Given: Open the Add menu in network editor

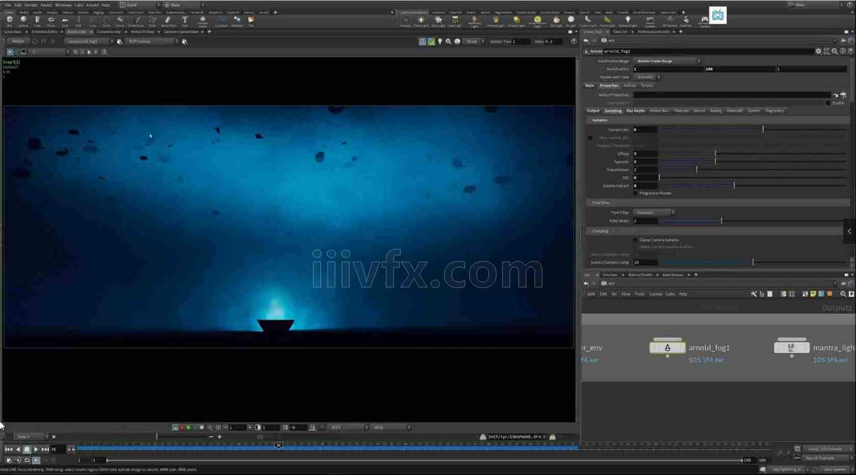Looking at the screenshot, I should tap(591, 294).
